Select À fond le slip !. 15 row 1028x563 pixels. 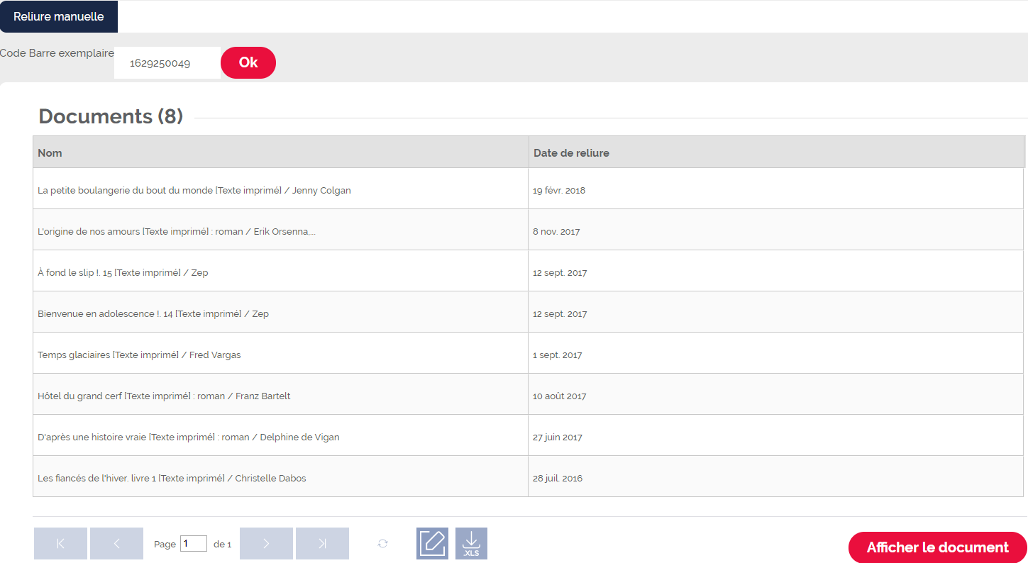[x=528, y=272]
